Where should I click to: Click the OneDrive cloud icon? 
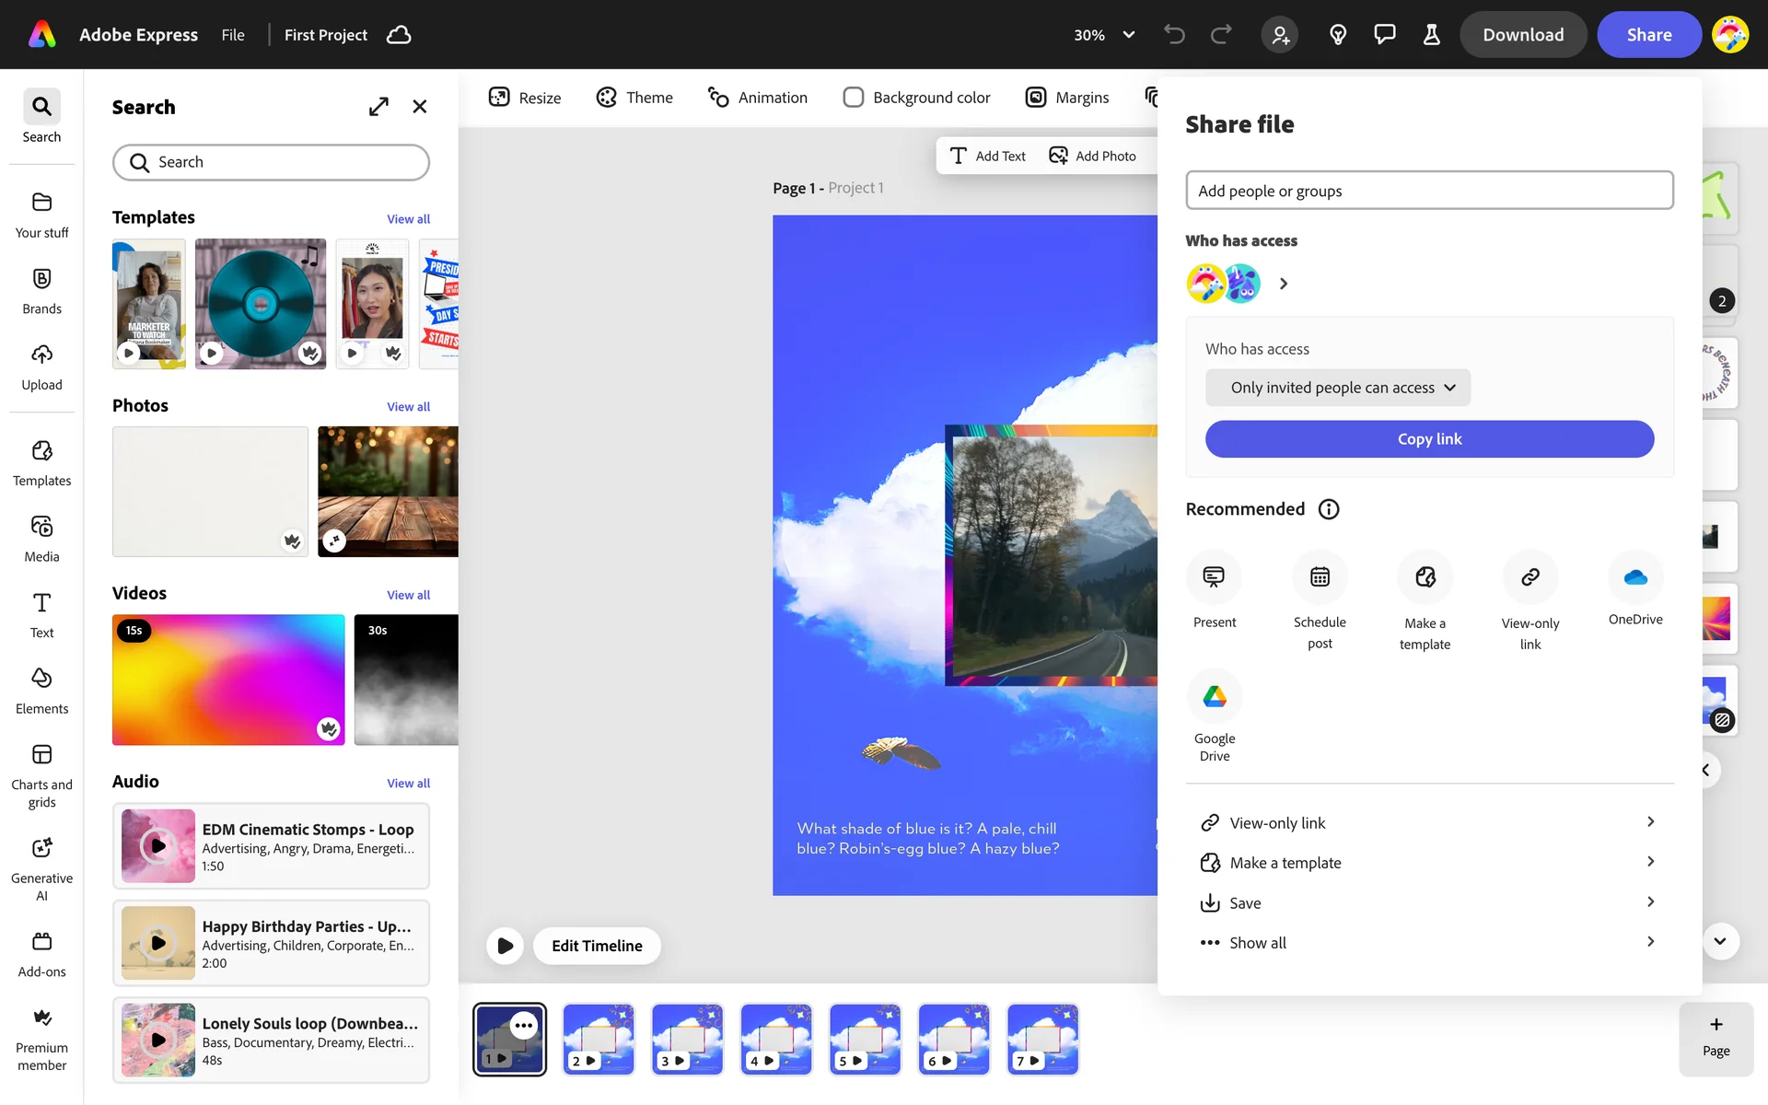[x=1634, y=577]
